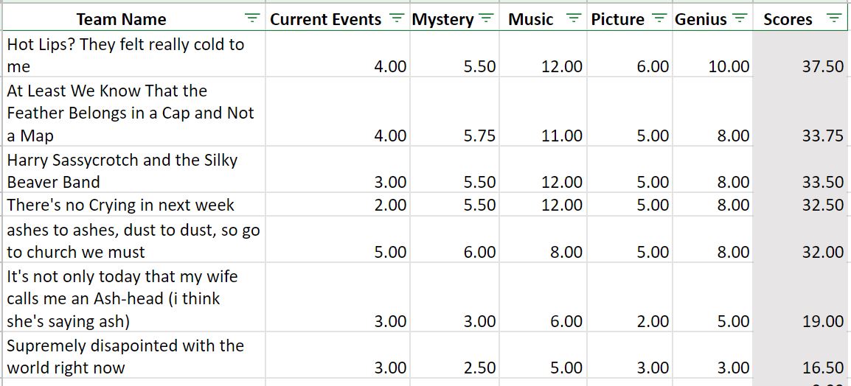Screen dimensions: 851x386
Task: Open the Team Name column filter icon
Action: tap(251, 18)
